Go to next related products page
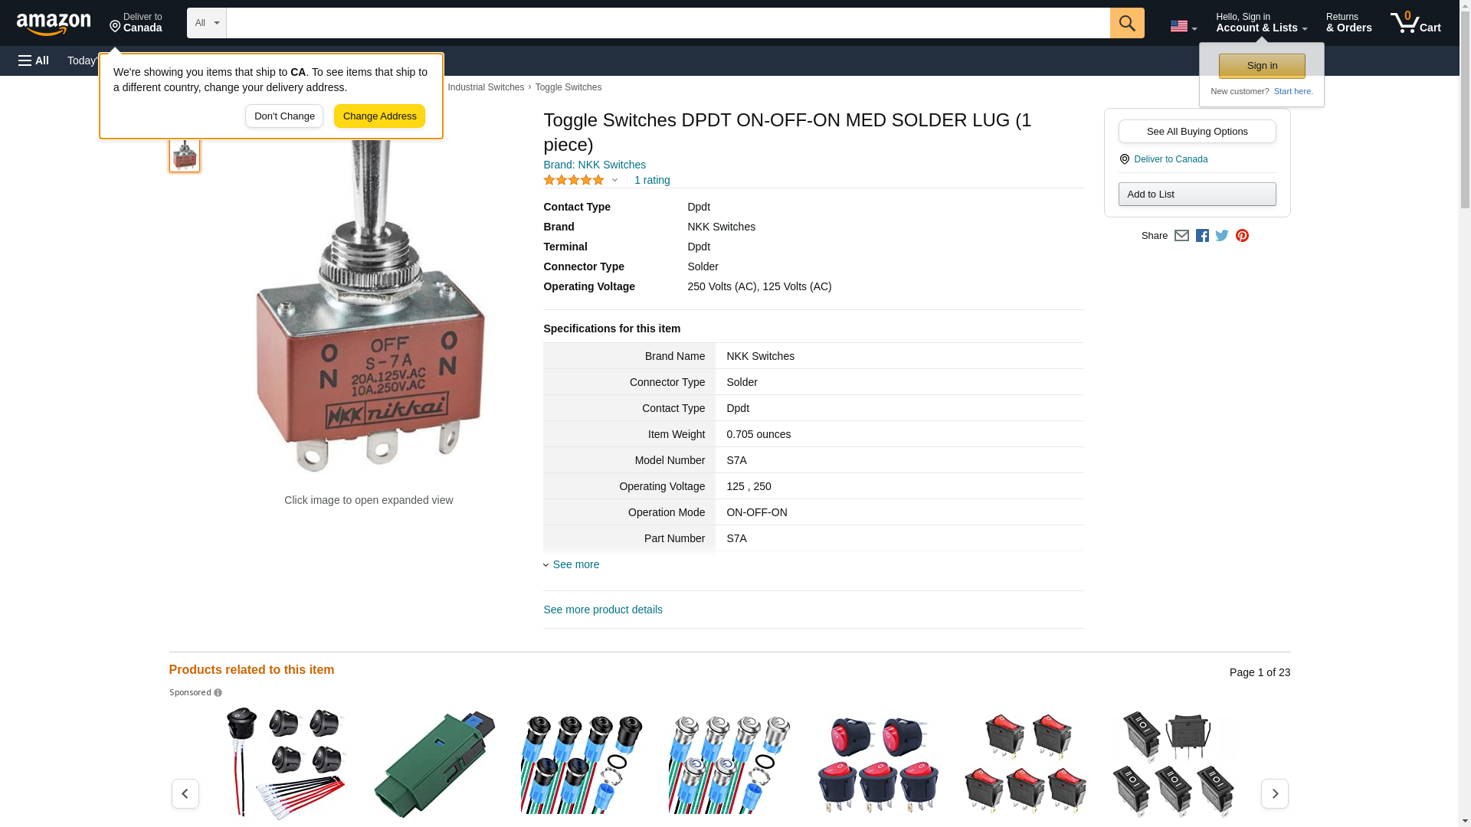1471x827 pixels. click(1274, 794)
